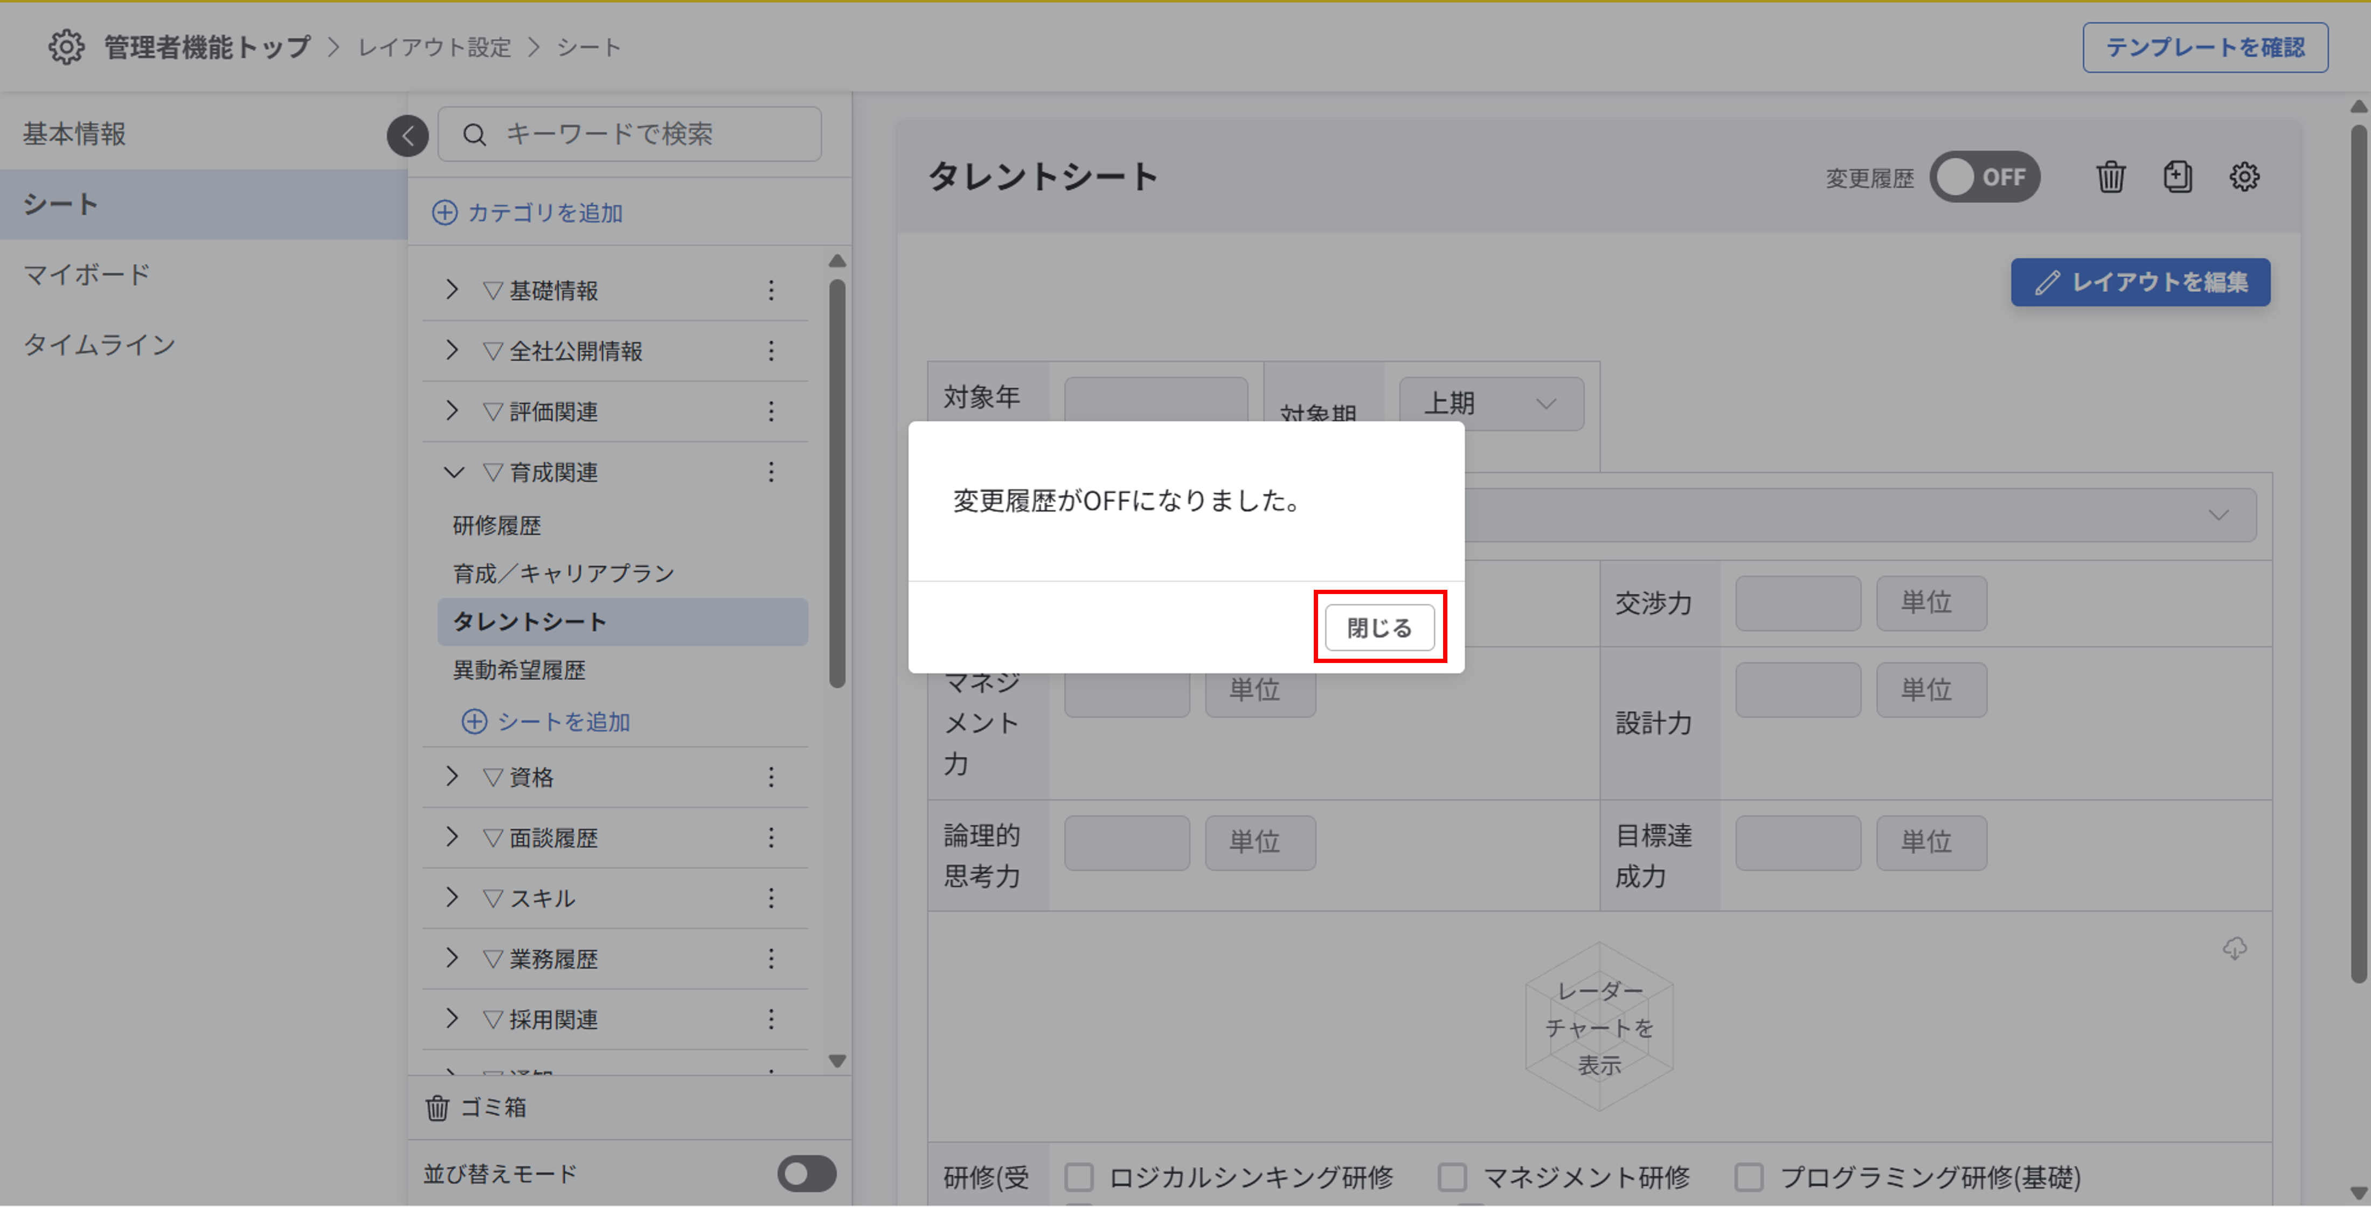Click the 論理的思考力 value input field
The width and height of the screenshot is (2371, 1207).
[1127, 843]
